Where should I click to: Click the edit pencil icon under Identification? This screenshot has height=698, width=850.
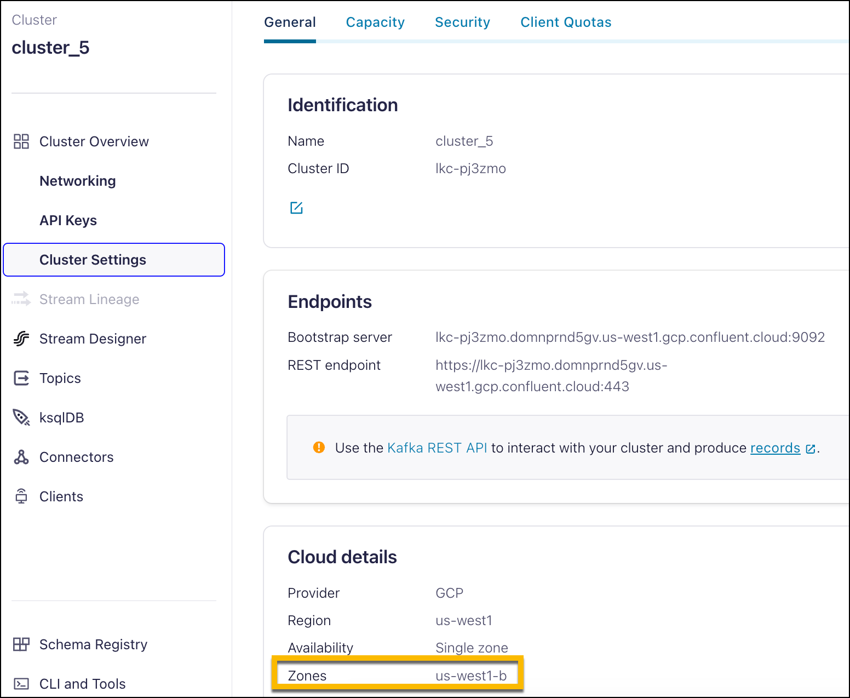[296, 208]
